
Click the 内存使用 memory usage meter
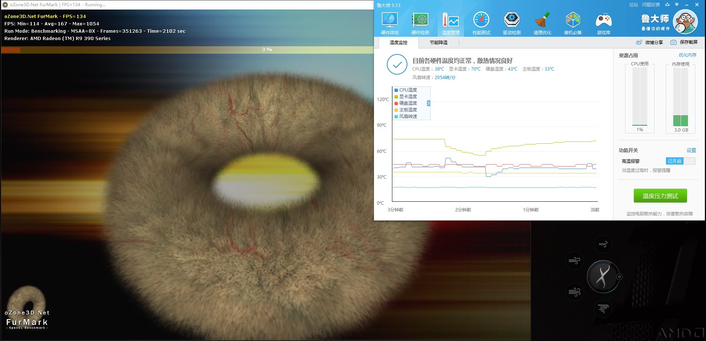click(x=681, y=97)
